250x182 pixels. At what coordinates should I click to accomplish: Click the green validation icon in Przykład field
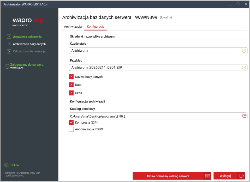pos(244,68)
